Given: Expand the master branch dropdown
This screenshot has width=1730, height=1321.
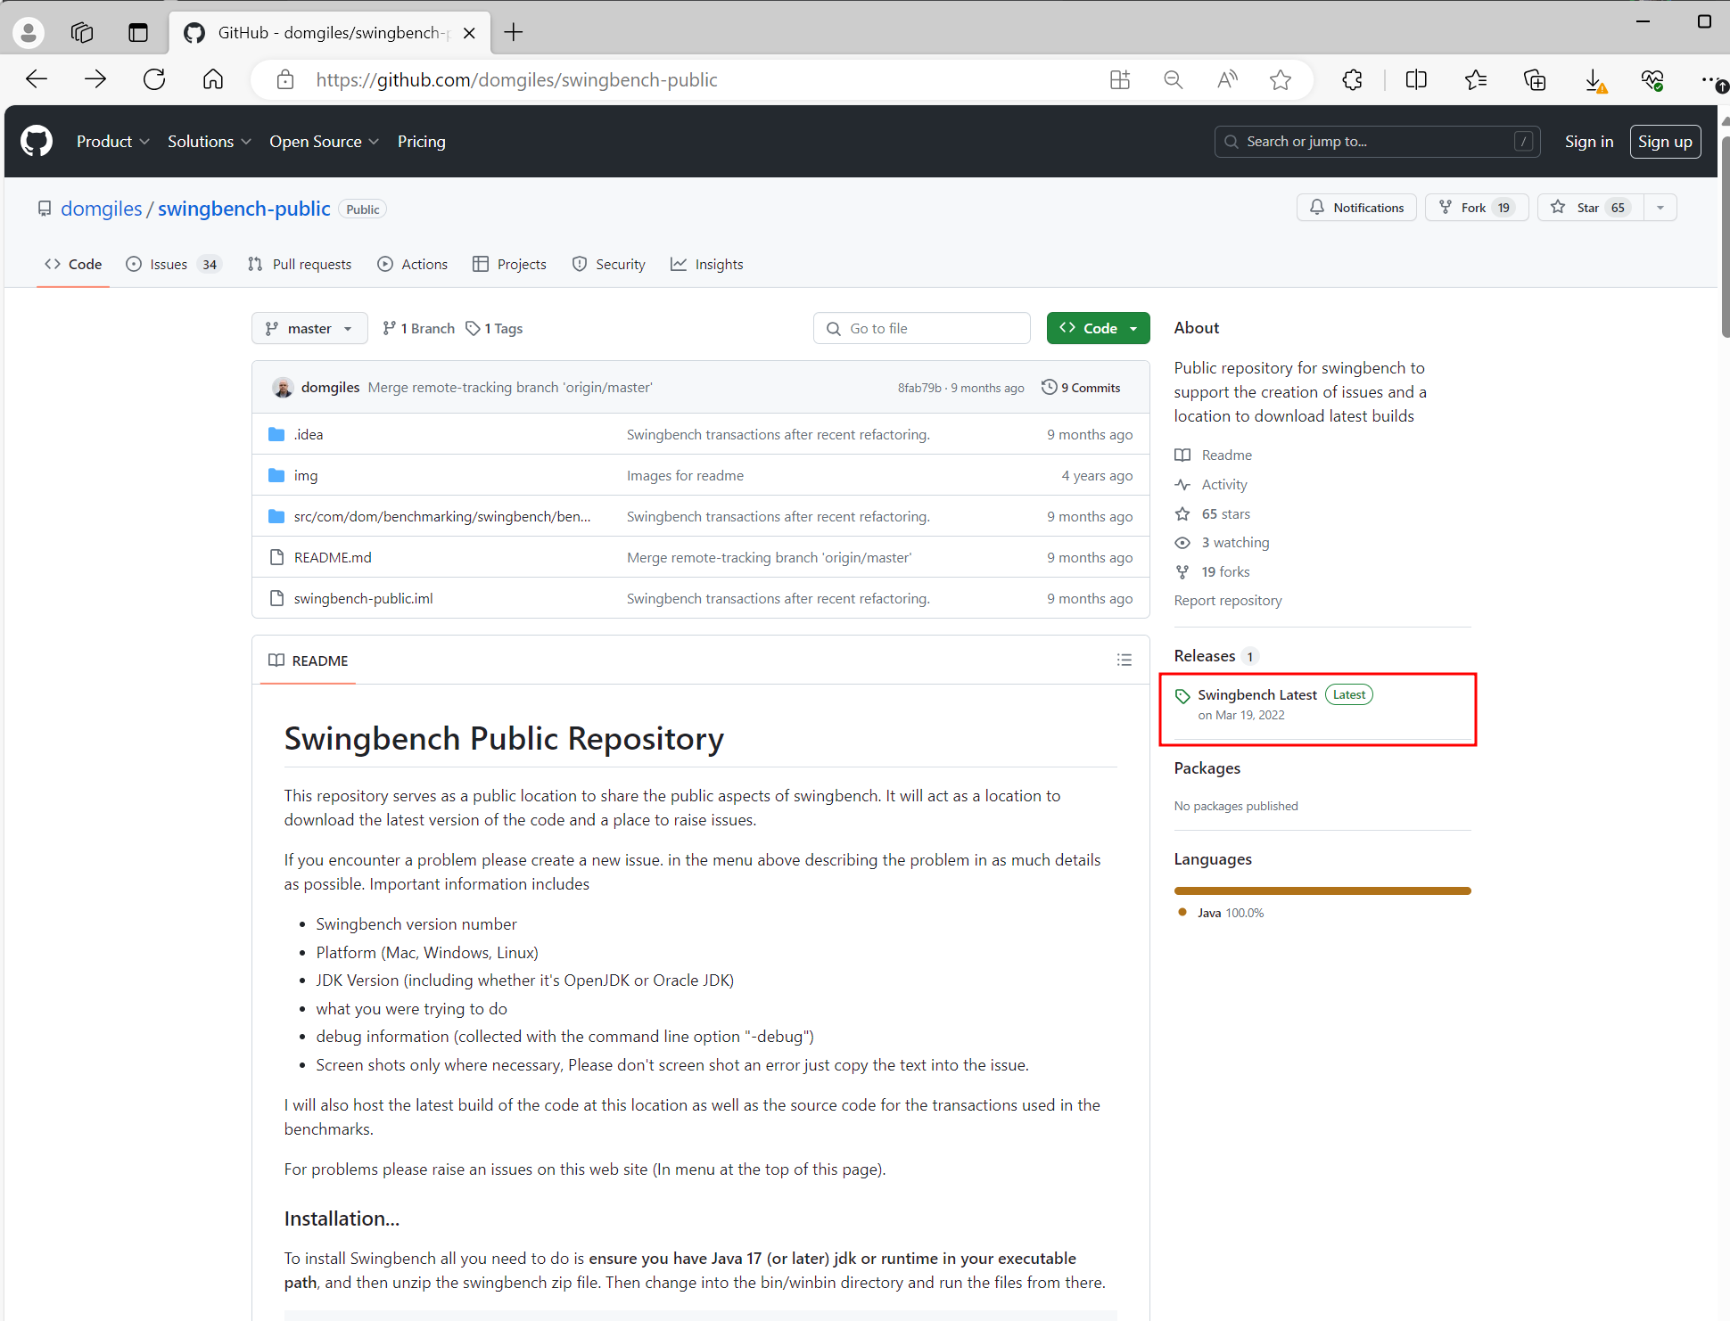Looking at the screenshot, I should tap(309, 329).
